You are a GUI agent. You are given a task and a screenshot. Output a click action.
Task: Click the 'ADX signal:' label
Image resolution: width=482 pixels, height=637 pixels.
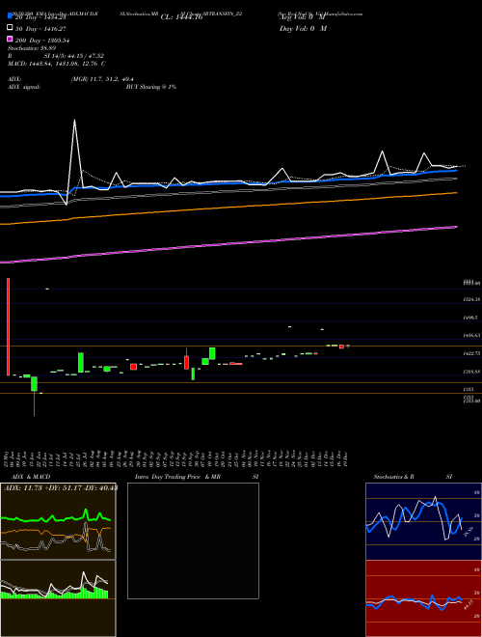pos(24,87)
